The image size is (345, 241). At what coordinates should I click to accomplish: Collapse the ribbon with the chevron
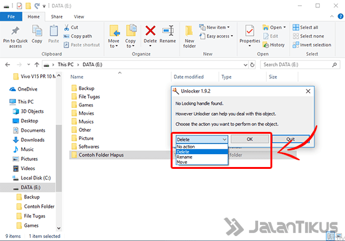click(332, 16)
